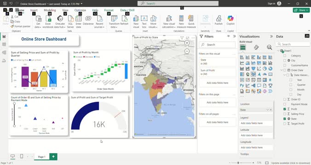Click the bottom handle of scatter chart slider

tap(14, 126)
